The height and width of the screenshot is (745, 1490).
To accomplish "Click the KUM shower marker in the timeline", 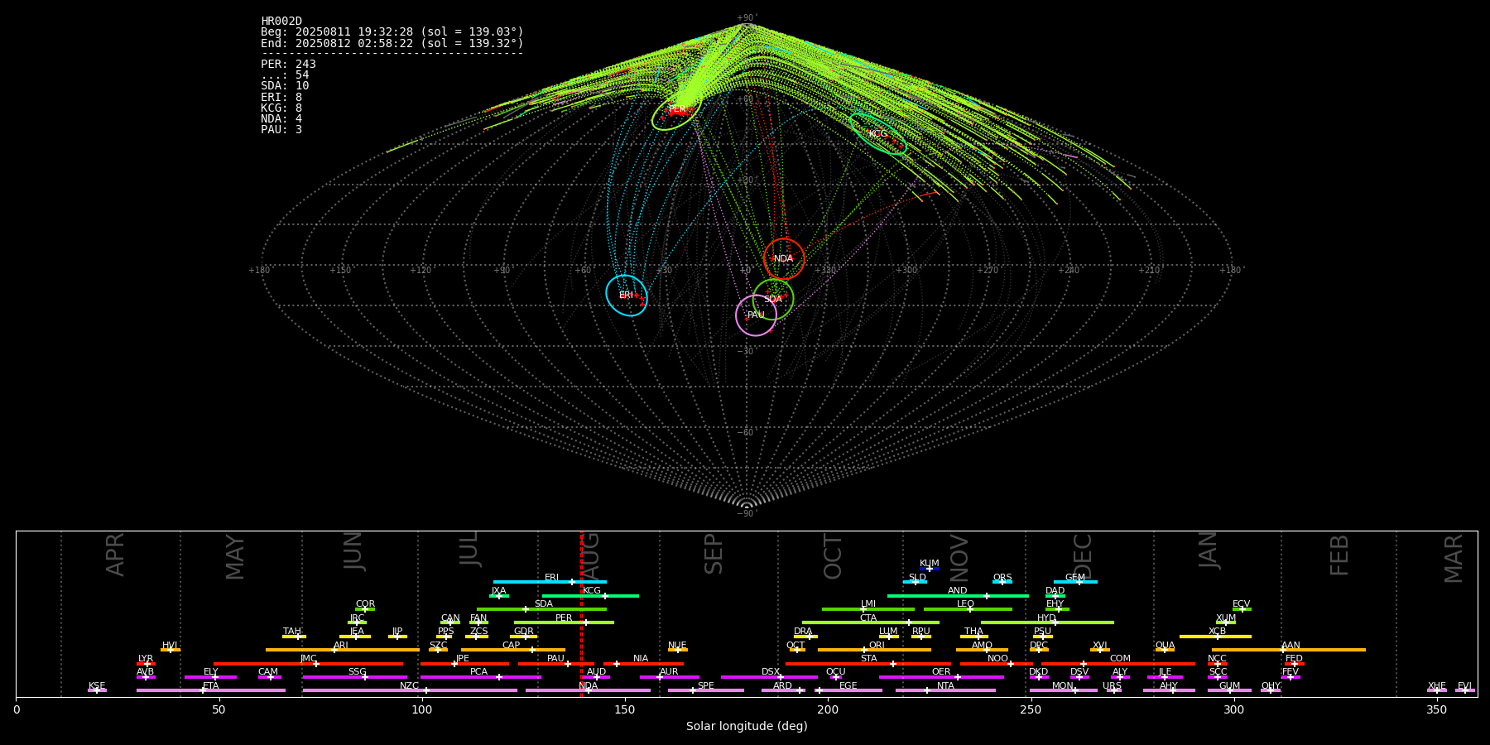I will 930,569.
